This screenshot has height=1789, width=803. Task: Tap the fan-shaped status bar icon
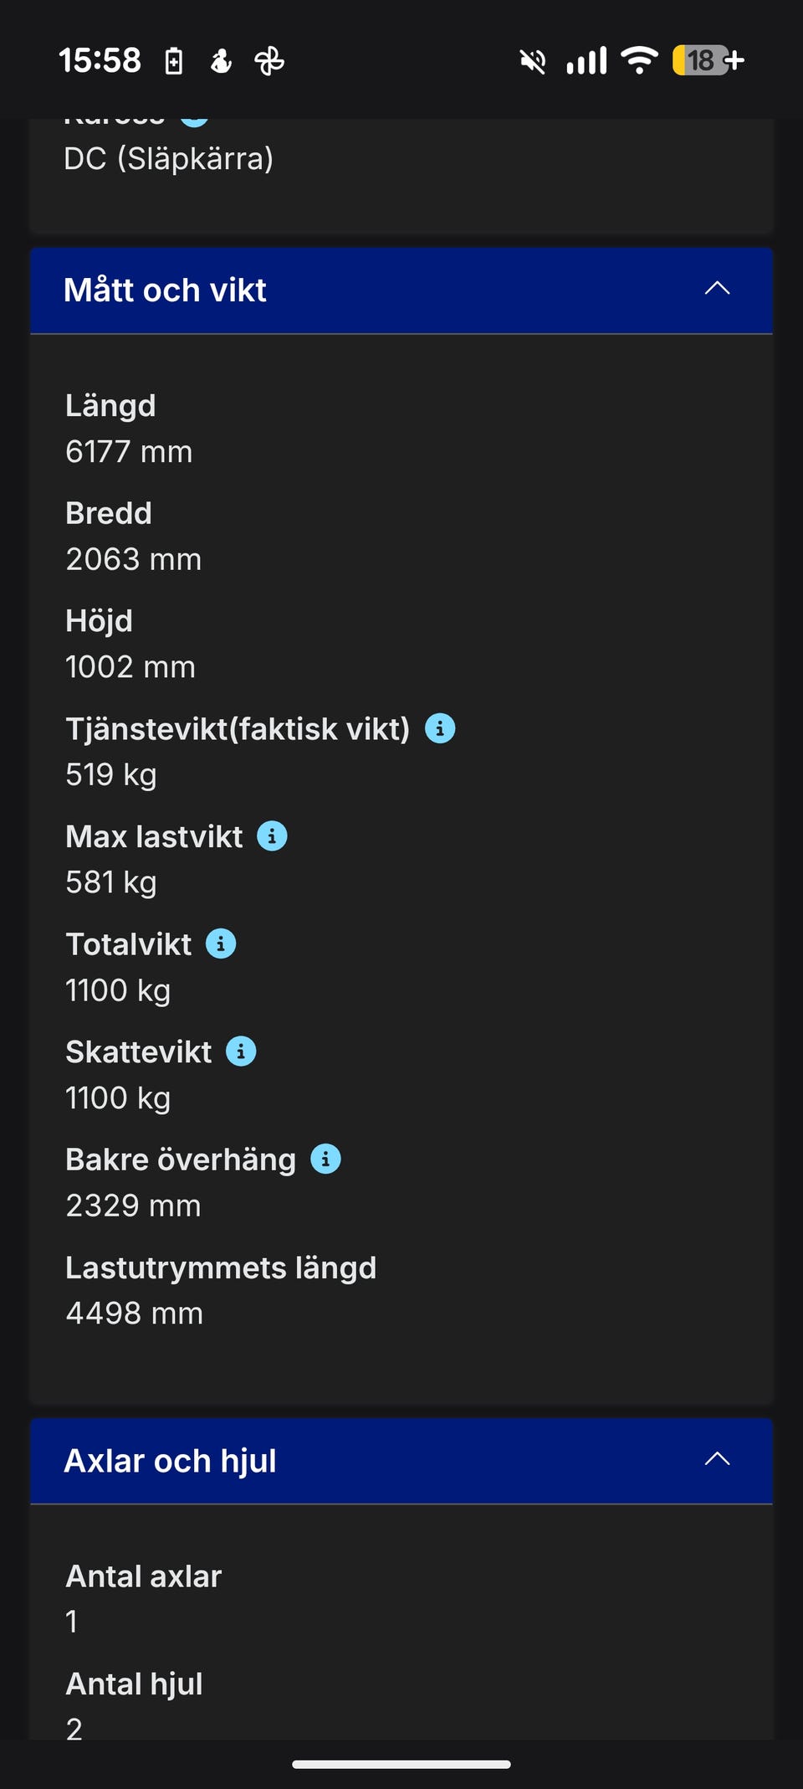269,61
